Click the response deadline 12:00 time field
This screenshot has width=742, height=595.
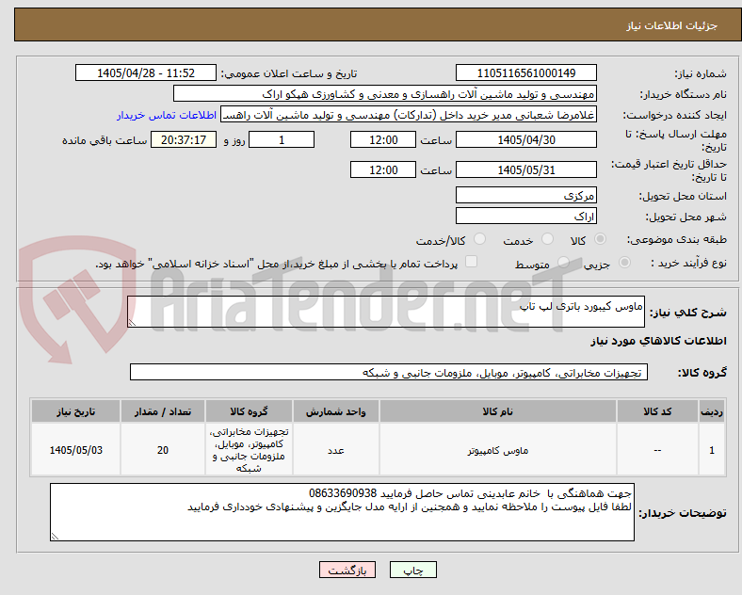383,140
